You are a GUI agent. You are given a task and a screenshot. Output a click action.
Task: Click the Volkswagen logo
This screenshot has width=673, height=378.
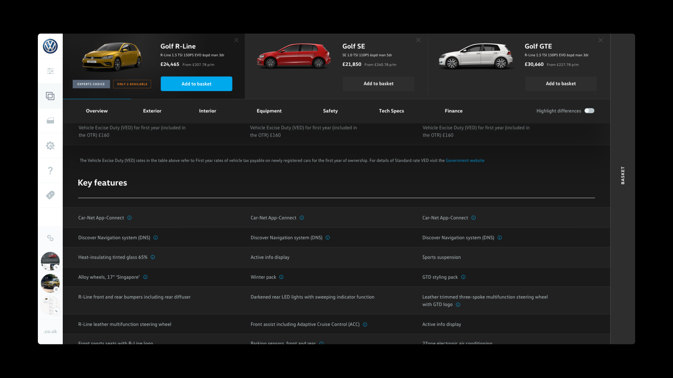[50, 46]
